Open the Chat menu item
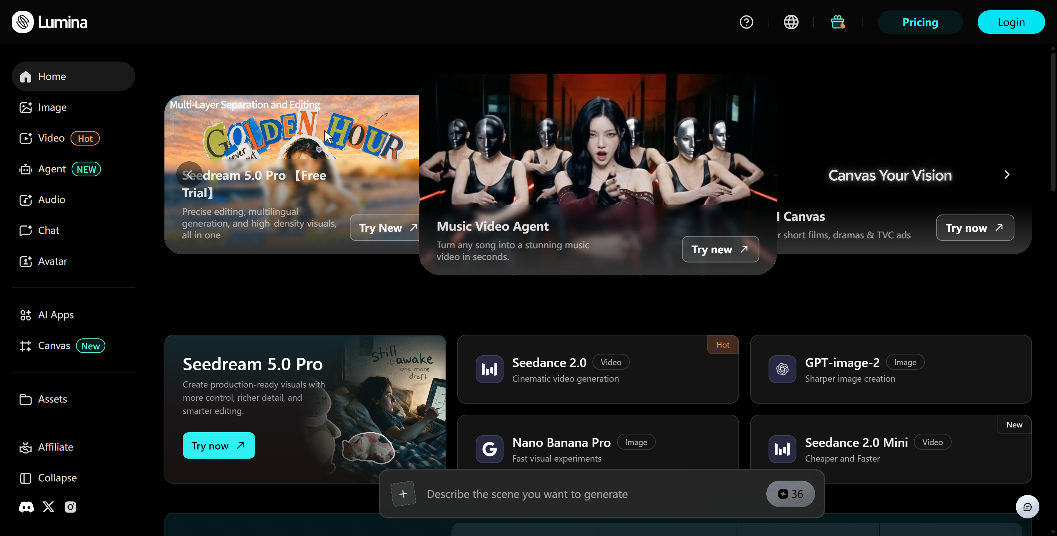1057x536 pixels. pos(73,231)
